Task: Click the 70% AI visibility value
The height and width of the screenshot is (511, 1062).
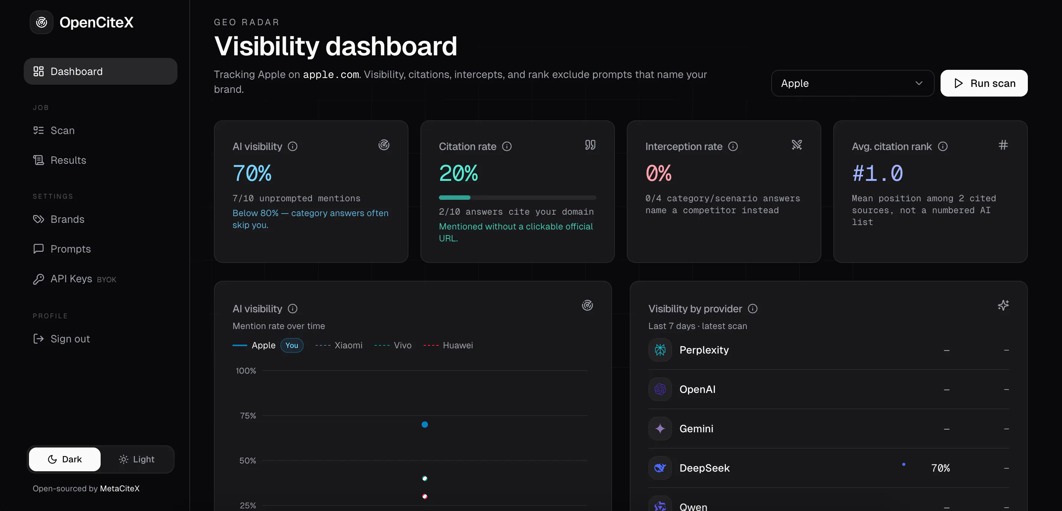Action: 252,173
